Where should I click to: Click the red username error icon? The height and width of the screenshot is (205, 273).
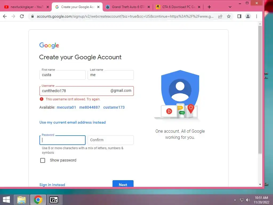(41, 99)
